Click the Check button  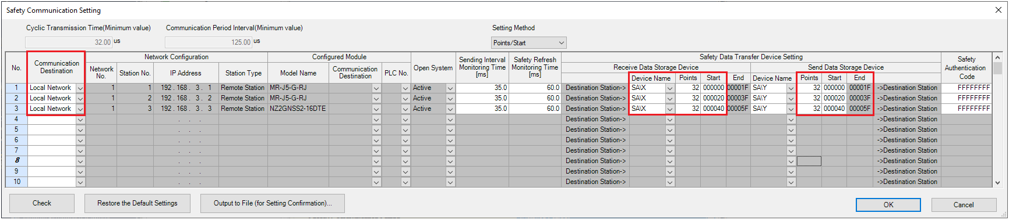[x=42, y=203]
